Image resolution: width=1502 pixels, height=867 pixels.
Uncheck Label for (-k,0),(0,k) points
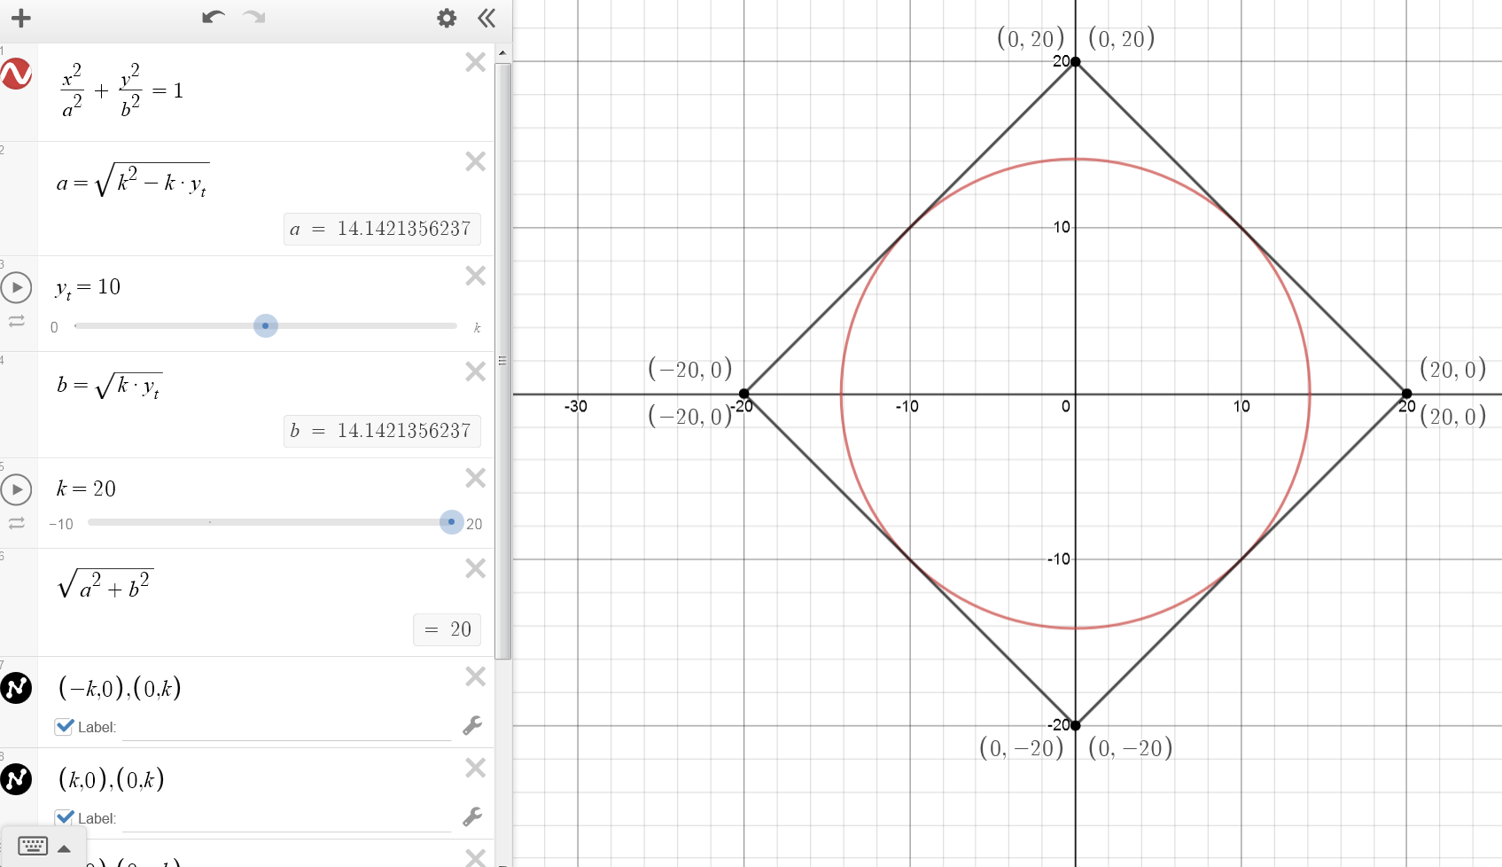(x=64, y=727)
